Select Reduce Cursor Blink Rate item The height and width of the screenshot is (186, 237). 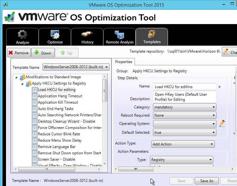click(59, 134)
